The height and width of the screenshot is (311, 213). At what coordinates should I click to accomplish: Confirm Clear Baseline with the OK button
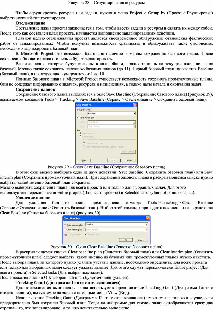(126, 240)
